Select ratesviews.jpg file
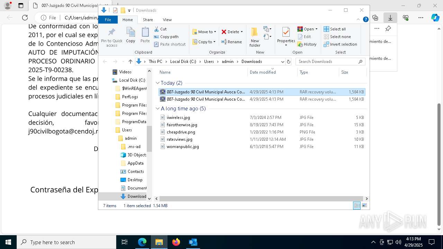Screen dimensions: 443x249 point(262,139)
